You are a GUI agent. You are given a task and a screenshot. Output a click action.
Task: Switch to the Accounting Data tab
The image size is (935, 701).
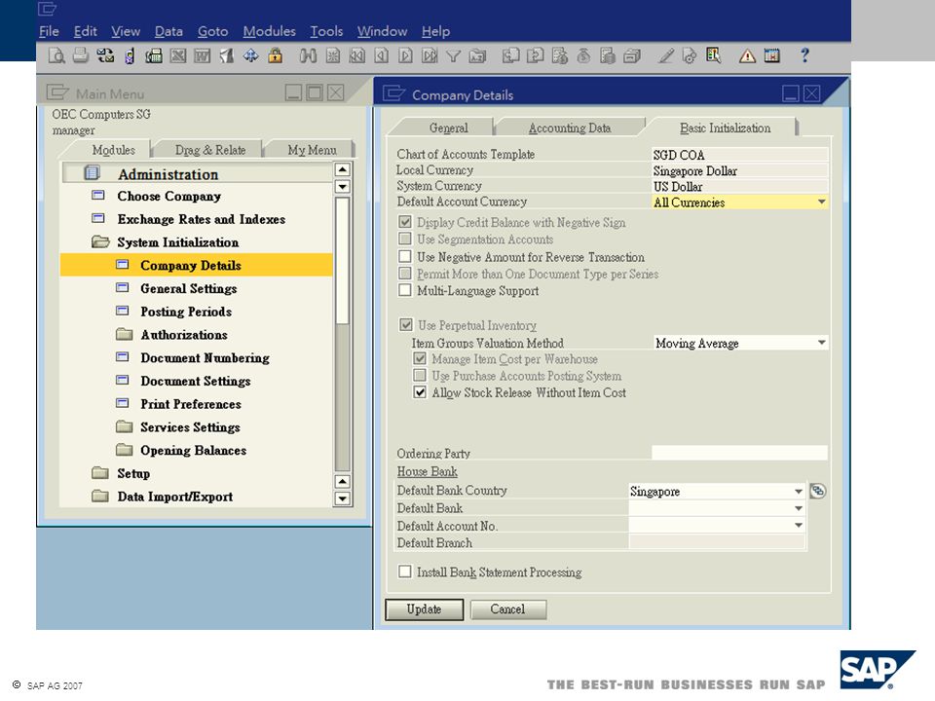pos(570,129)
